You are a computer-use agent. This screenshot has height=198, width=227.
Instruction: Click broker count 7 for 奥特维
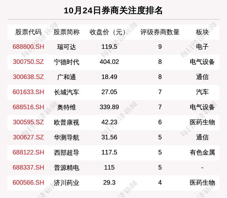[x=160, y=107]
